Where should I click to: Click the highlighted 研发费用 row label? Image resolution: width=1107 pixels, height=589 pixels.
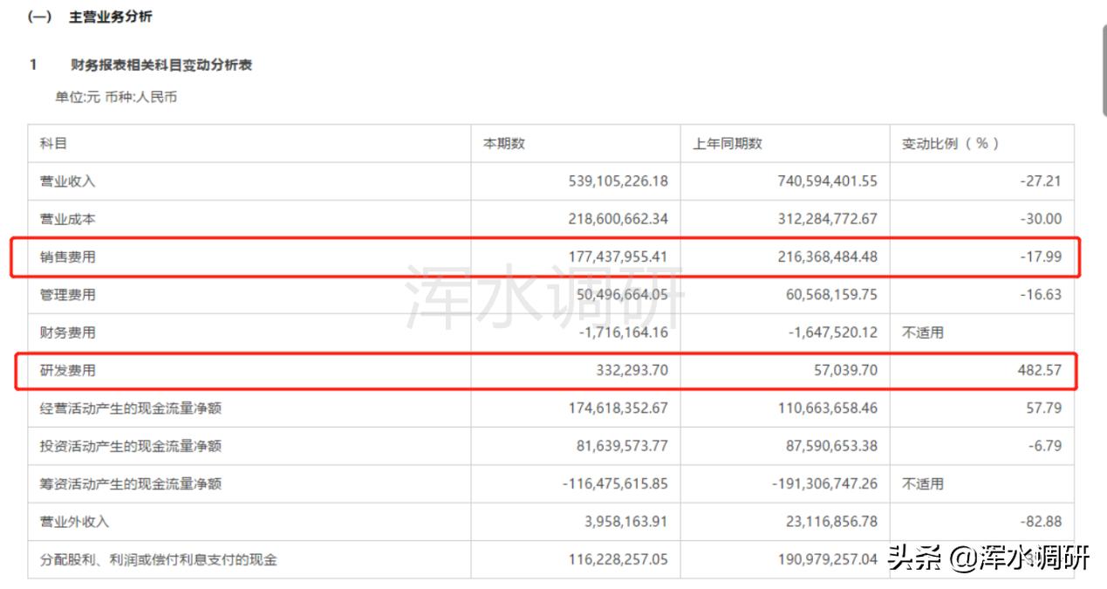[x=68, y=371]
